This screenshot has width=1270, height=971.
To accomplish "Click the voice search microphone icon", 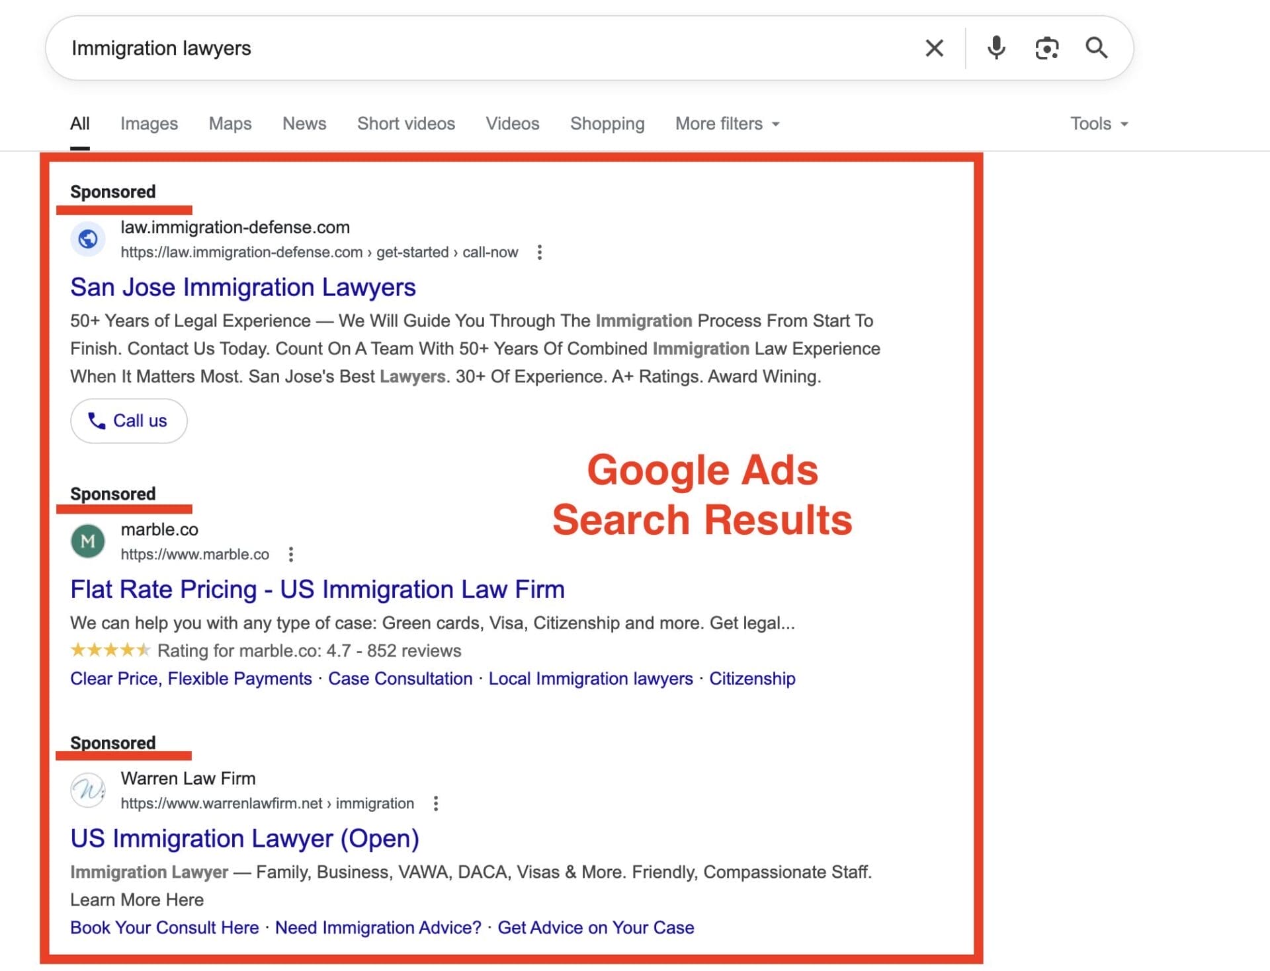I will click(x=995, y=48).
